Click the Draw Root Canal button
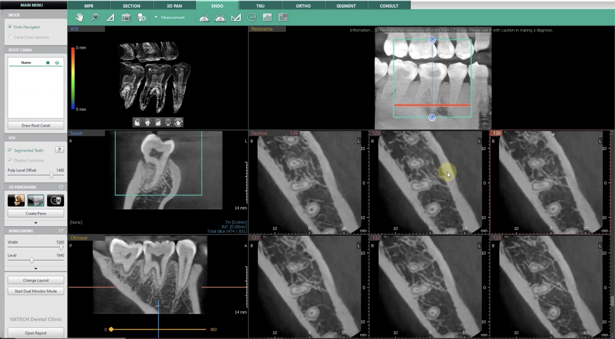The width and height of the screenshot is (615, 339). pos(36,126)
